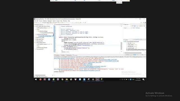Toggle Link with Editor in Package Explorer
Viewport: 180px width, 101px height.
tap(49, 24)
